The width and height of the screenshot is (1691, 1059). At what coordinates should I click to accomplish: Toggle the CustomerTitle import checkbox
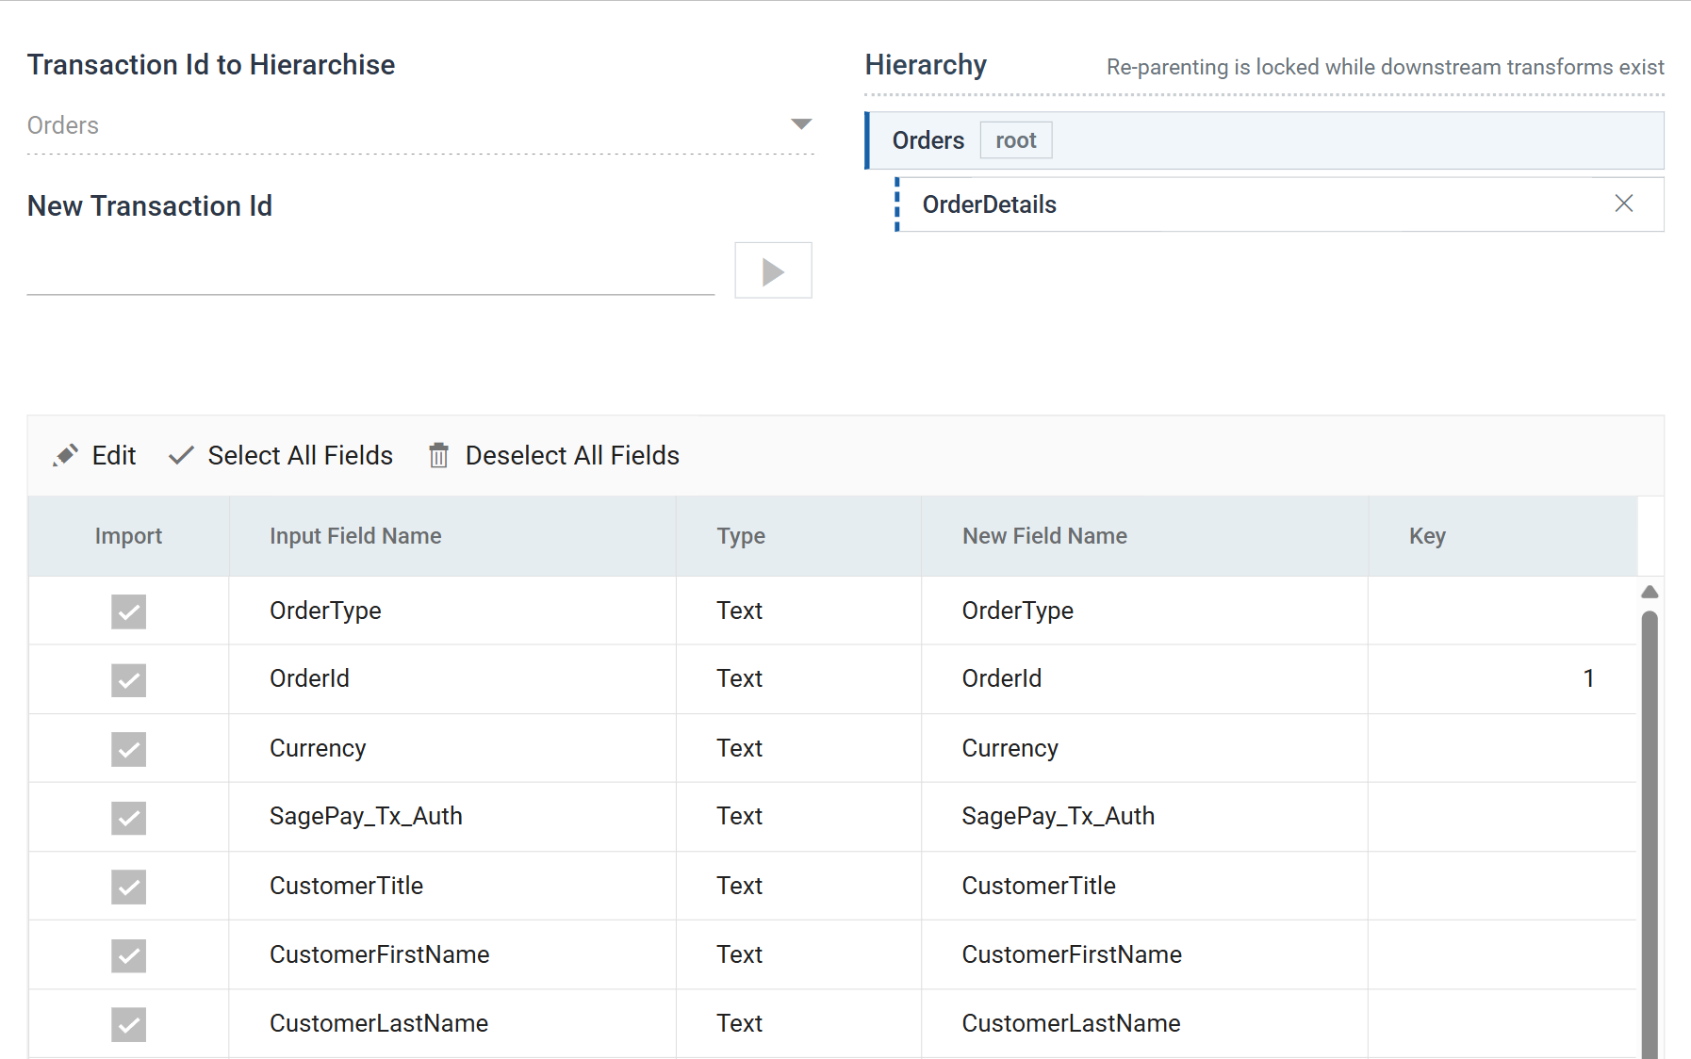point(128,887)
